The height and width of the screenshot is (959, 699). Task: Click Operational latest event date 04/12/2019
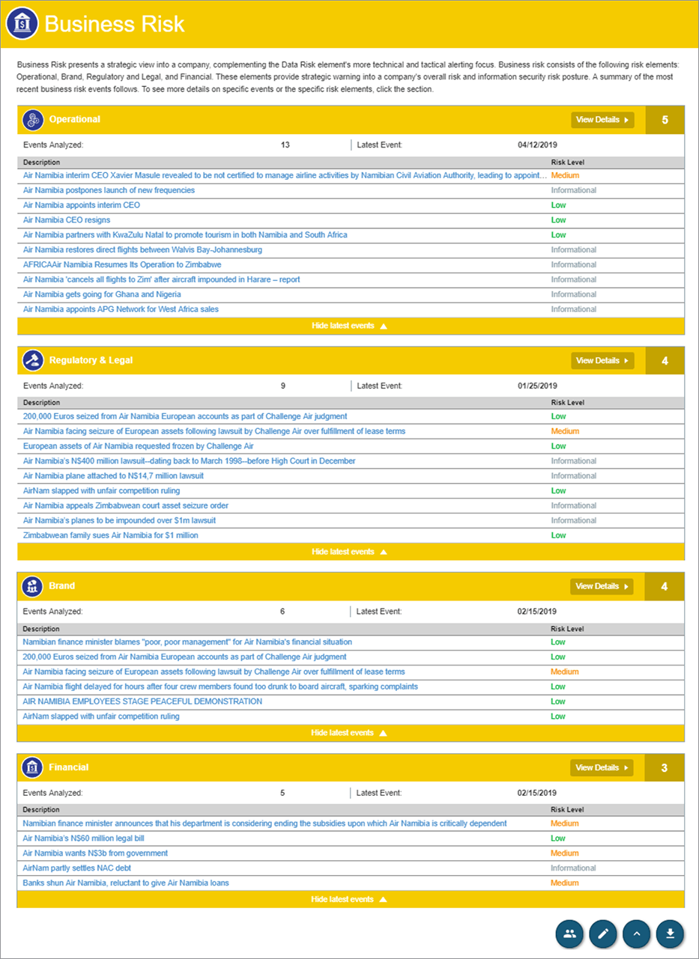[537, 145]
